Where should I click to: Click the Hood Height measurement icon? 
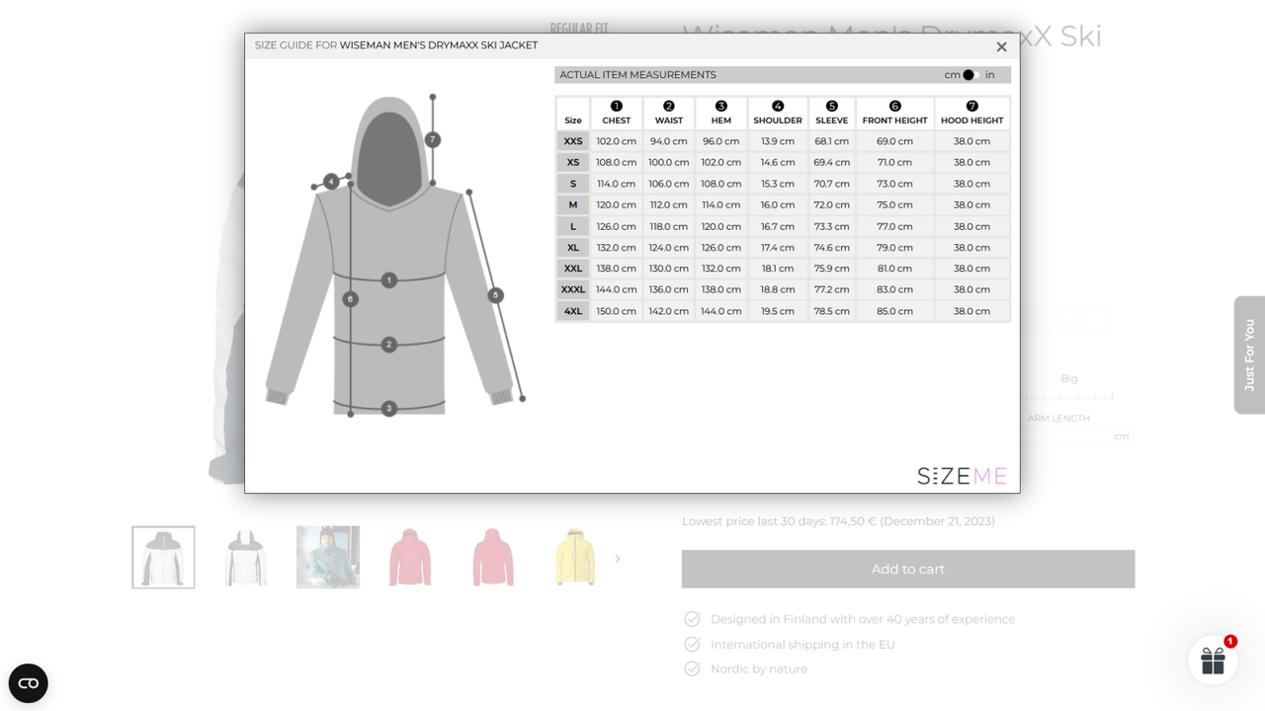click(971, 104)
